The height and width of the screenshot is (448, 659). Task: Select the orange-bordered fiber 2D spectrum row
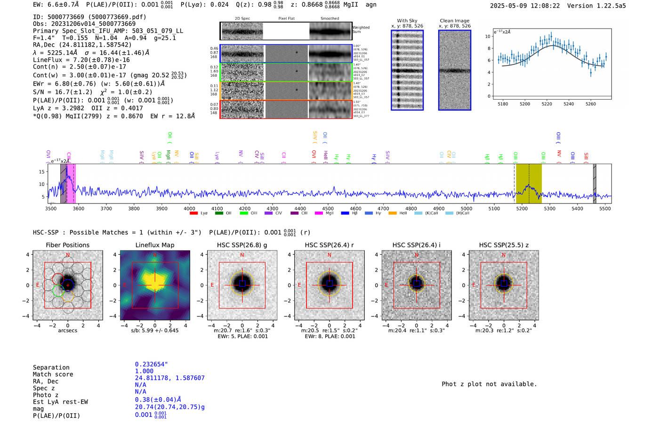(286, 91)
